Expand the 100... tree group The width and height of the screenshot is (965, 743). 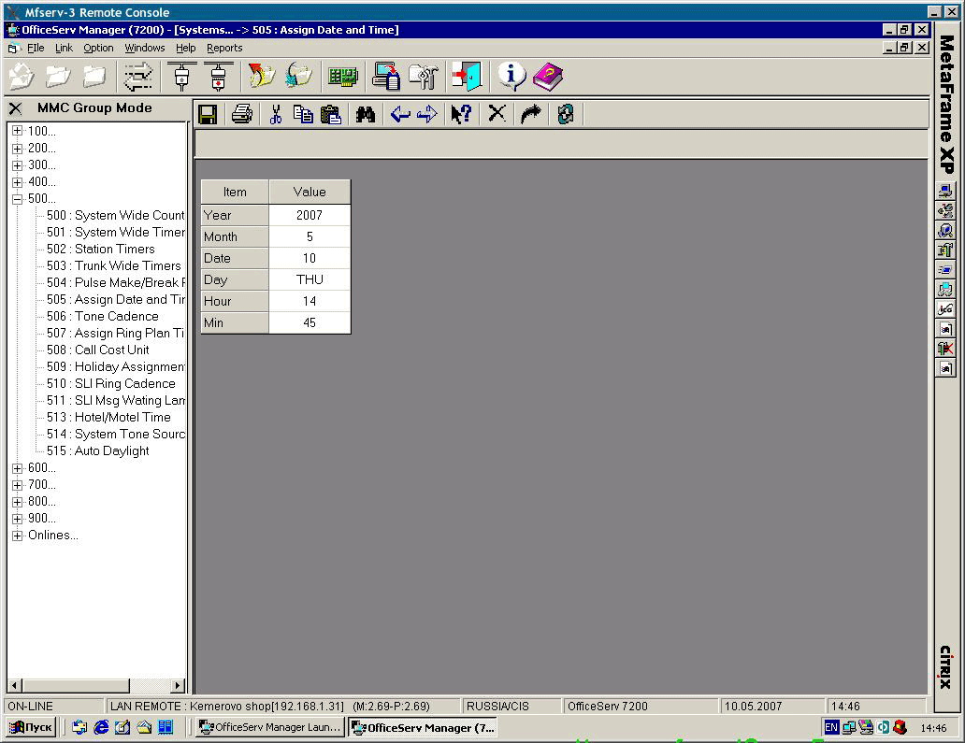pyautogui.click(x=17, y=131)
